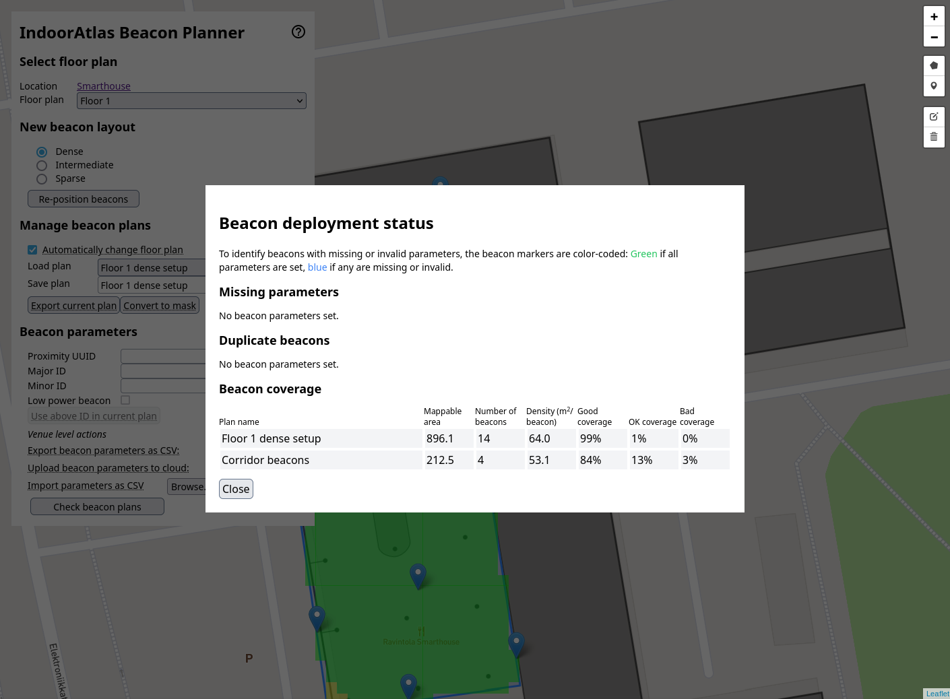This screenshot has width=950, height=699.
Task: Click the '896.1' mappable area value
Action: point(449,438)
